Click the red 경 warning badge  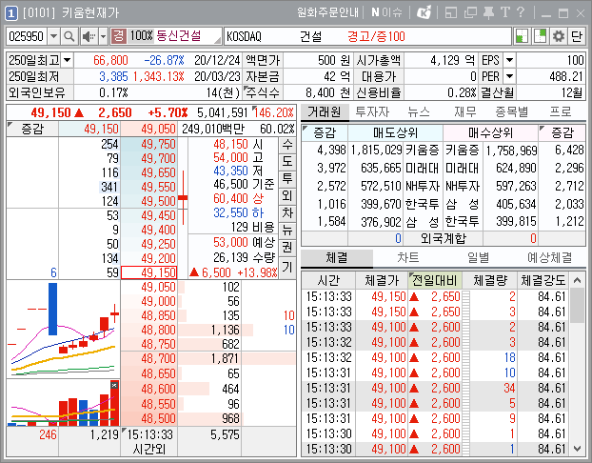[x=118, y=36]
